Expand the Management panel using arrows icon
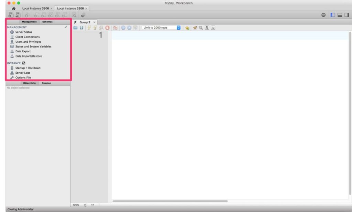The width and height of the screenshot is (352, 212). pos(66,27)
